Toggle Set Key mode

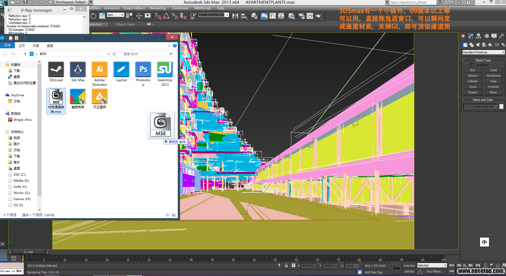point(409,271)
